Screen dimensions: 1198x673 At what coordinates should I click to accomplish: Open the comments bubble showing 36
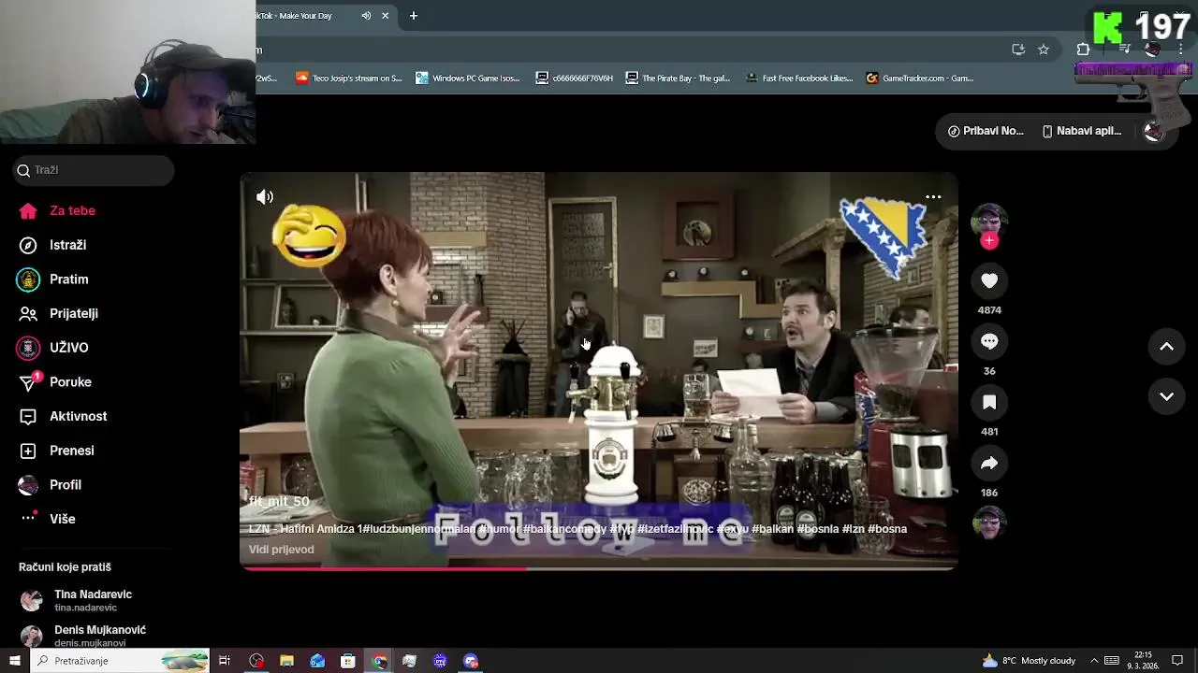[x=989, y=341]
